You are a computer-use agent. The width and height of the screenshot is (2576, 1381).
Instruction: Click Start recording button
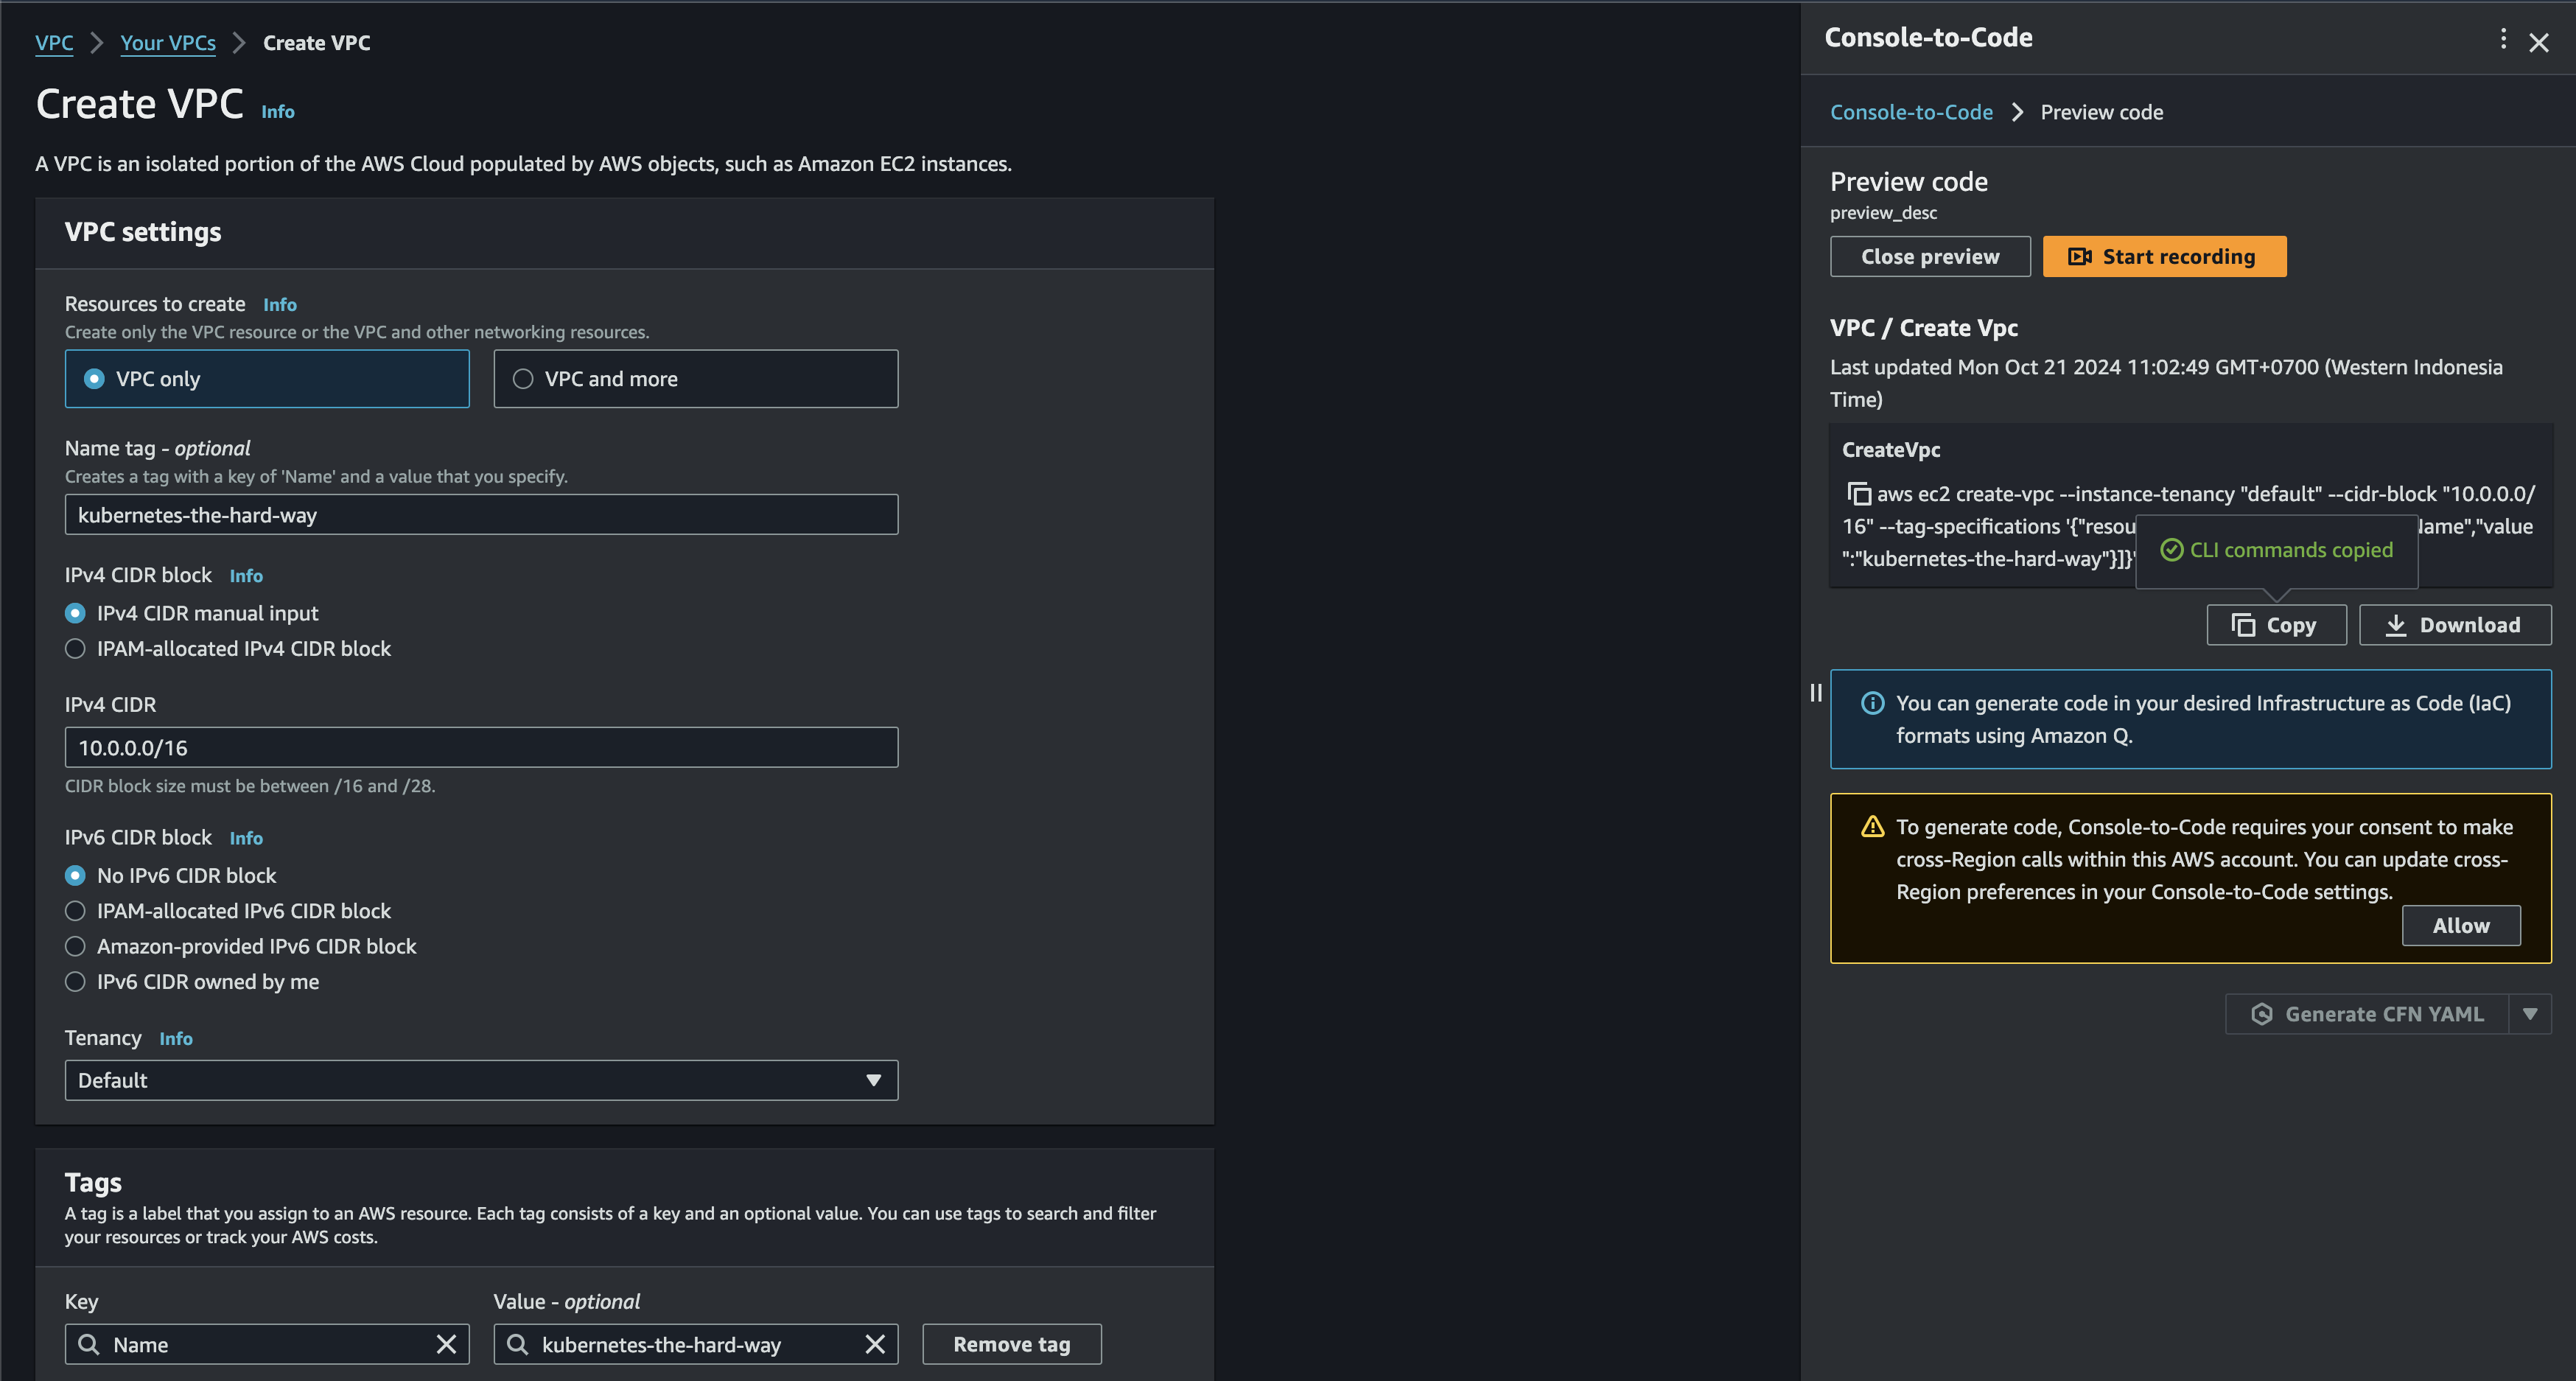click(x=2164, y=256)
